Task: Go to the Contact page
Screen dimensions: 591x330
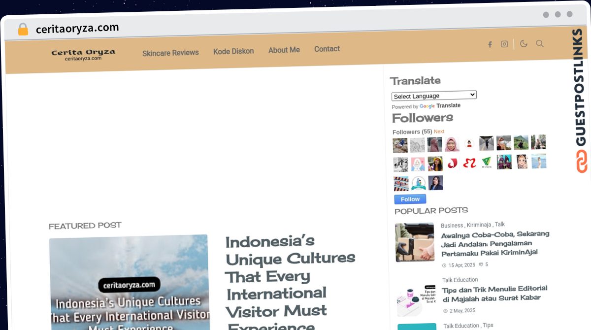Action: [327, 49]
